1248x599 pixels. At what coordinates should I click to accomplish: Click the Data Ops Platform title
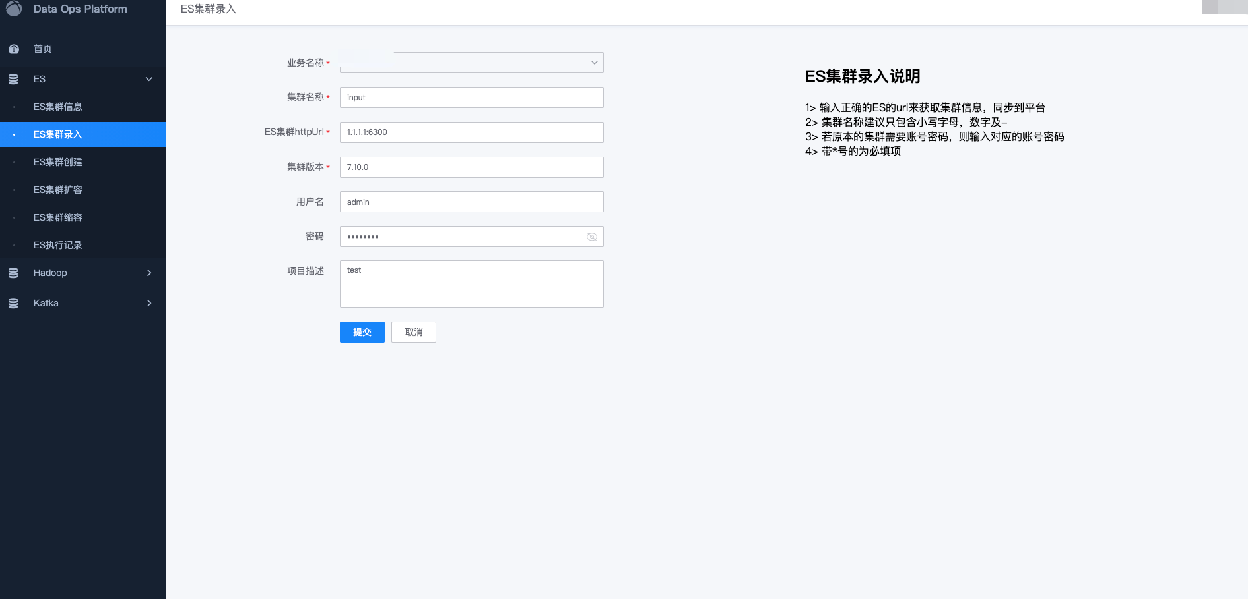coord(81,9)
